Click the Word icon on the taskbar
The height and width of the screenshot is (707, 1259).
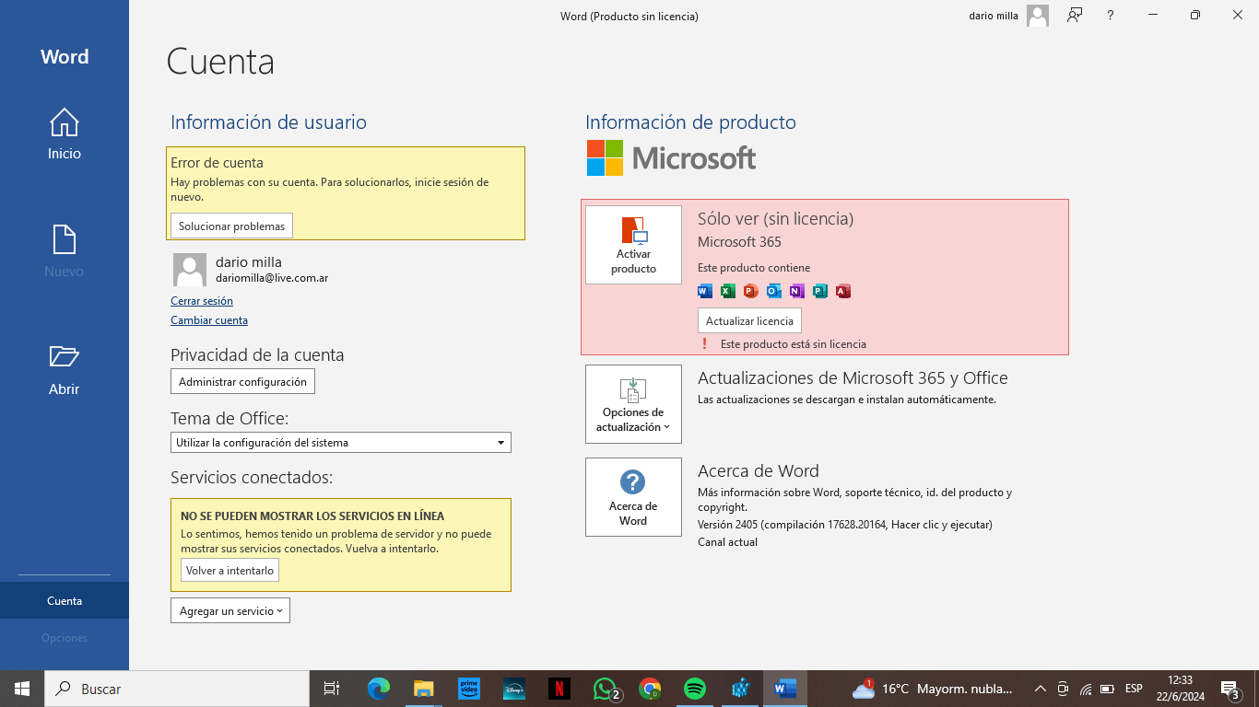coord(785,689)
